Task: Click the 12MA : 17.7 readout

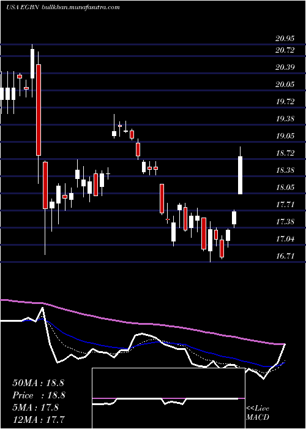Action: (38, 419)
